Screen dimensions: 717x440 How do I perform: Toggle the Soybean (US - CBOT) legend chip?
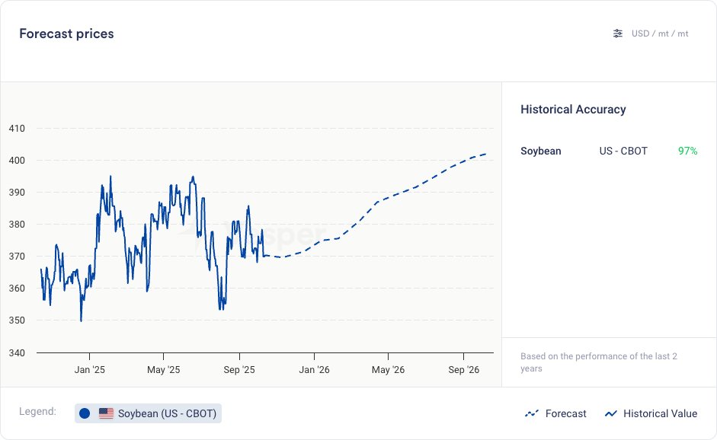pos(149,413)
